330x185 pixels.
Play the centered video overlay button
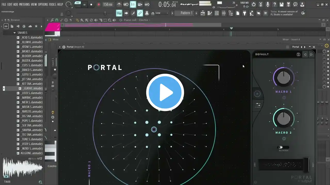coord(165,92)
